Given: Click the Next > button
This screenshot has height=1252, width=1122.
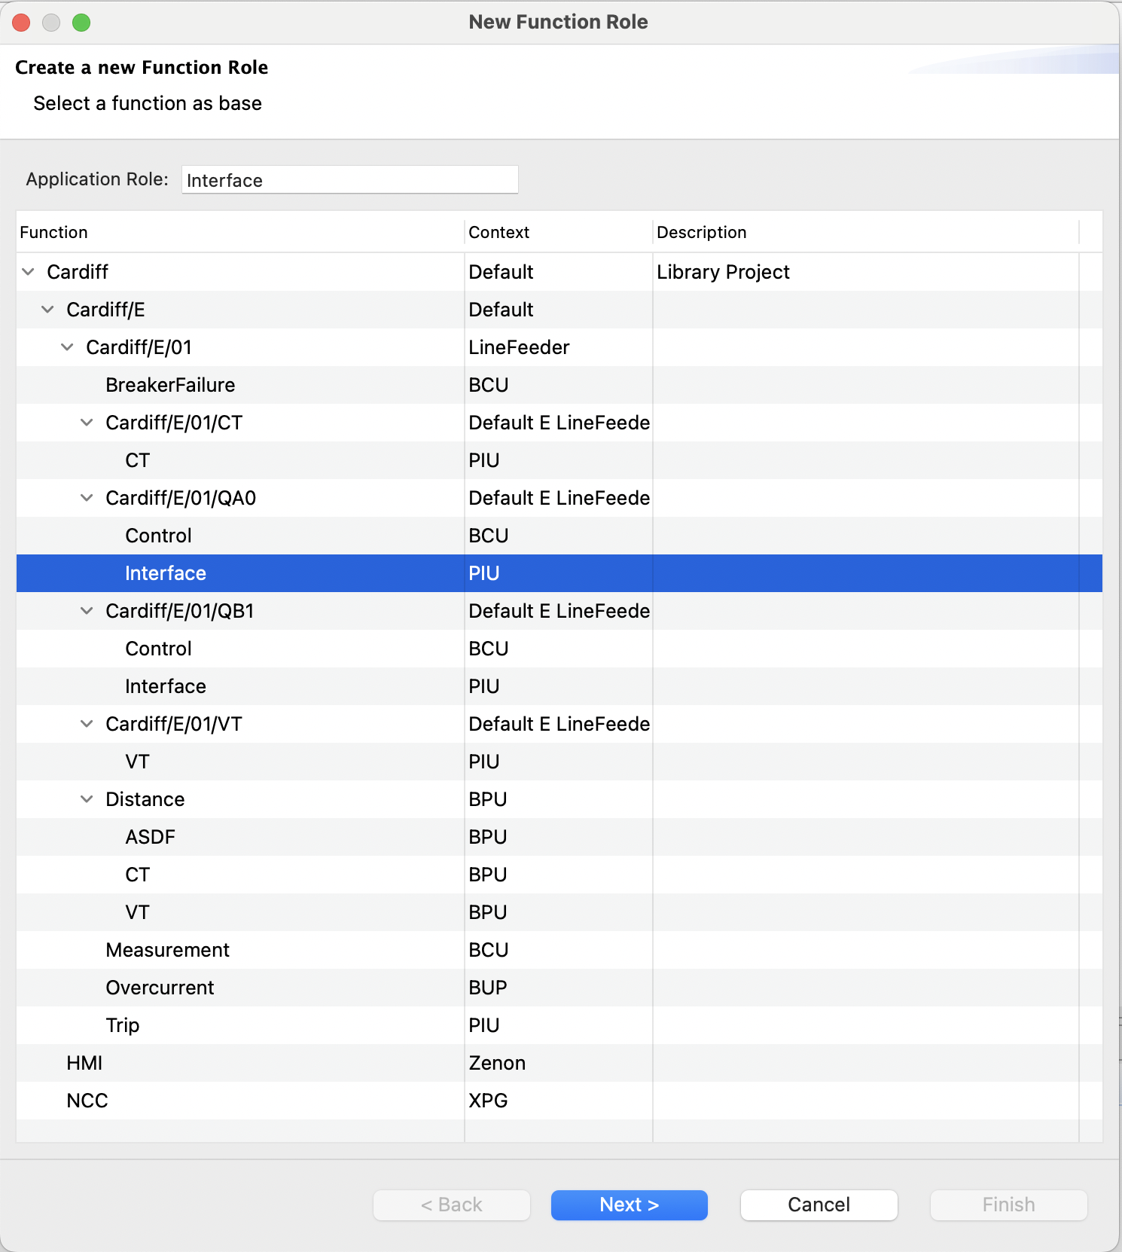Looking at the screenshot, I should coord(630,1205).
